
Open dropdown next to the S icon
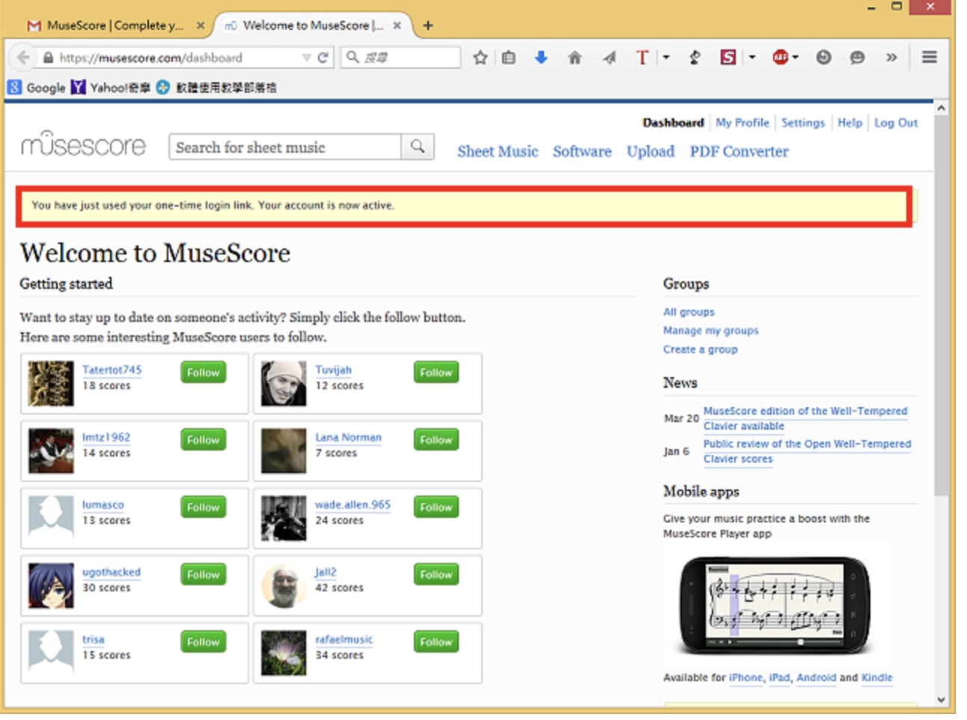point(752,58)
